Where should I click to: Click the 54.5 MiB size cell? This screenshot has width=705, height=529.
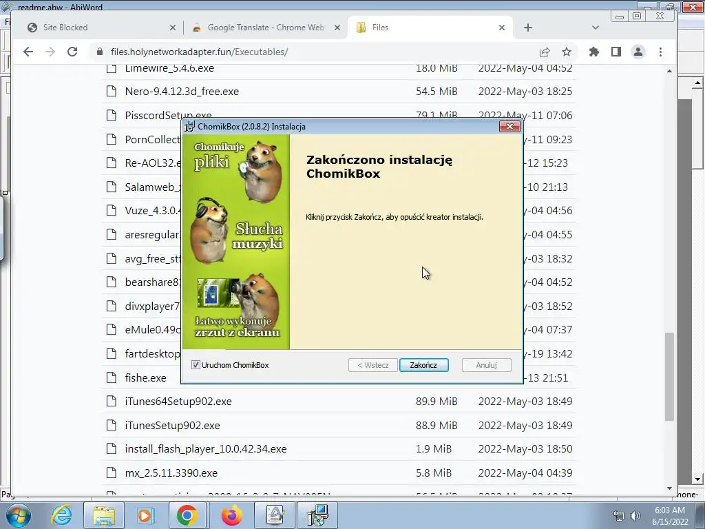coord(436,92)
